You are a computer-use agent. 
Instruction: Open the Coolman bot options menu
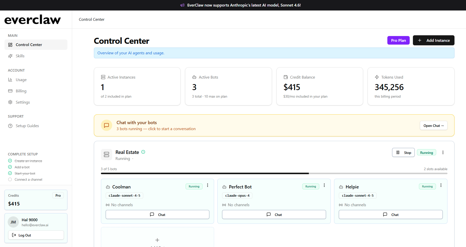coord(208,185)
